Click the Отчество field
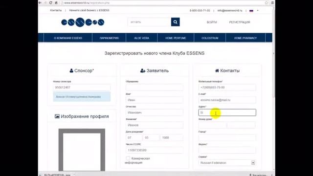The image size is (313, 176). click(155, 112)
